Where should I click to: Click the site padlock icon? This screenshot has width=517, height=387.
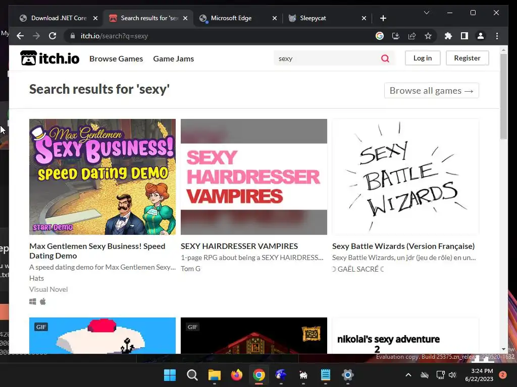point(72,36)
